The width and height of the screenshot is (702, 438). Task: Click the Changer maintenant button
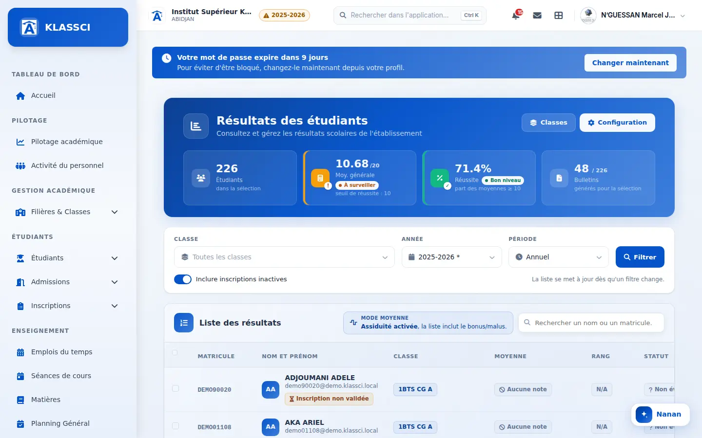[x=630, y=63]
